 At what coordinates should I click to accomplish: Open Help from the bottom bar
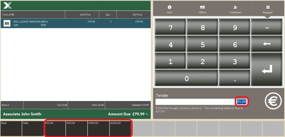(x=33, y=129)
